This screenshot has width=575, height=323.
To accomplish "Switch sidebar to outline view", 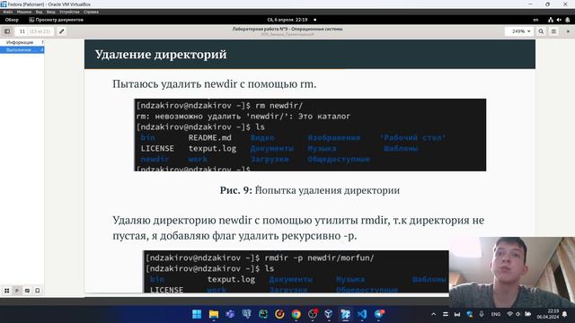I will (17, 291).
